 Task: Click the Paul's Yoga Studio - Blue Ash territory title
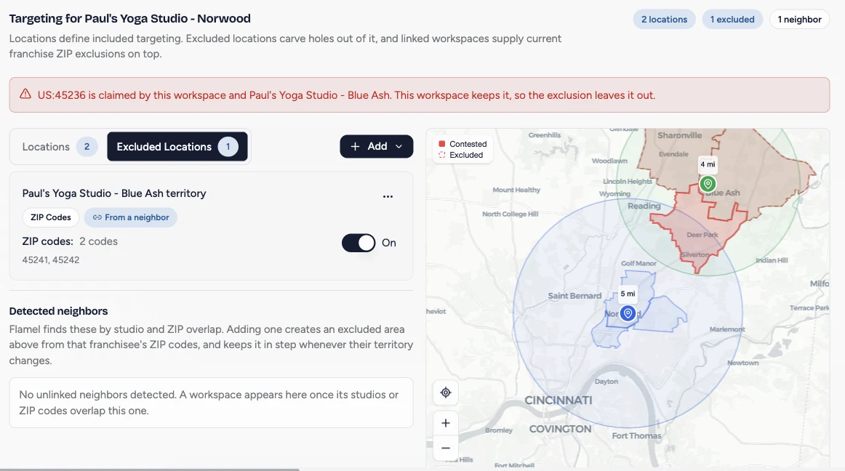click(113, 193)
